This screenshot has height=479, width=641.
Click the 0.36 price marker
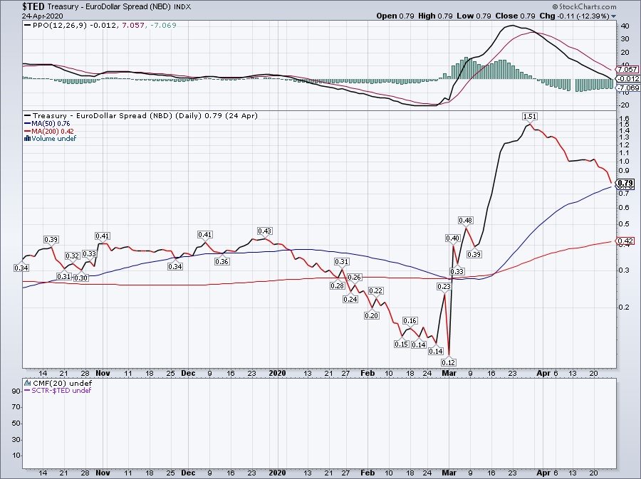click(x=222, y=261)
